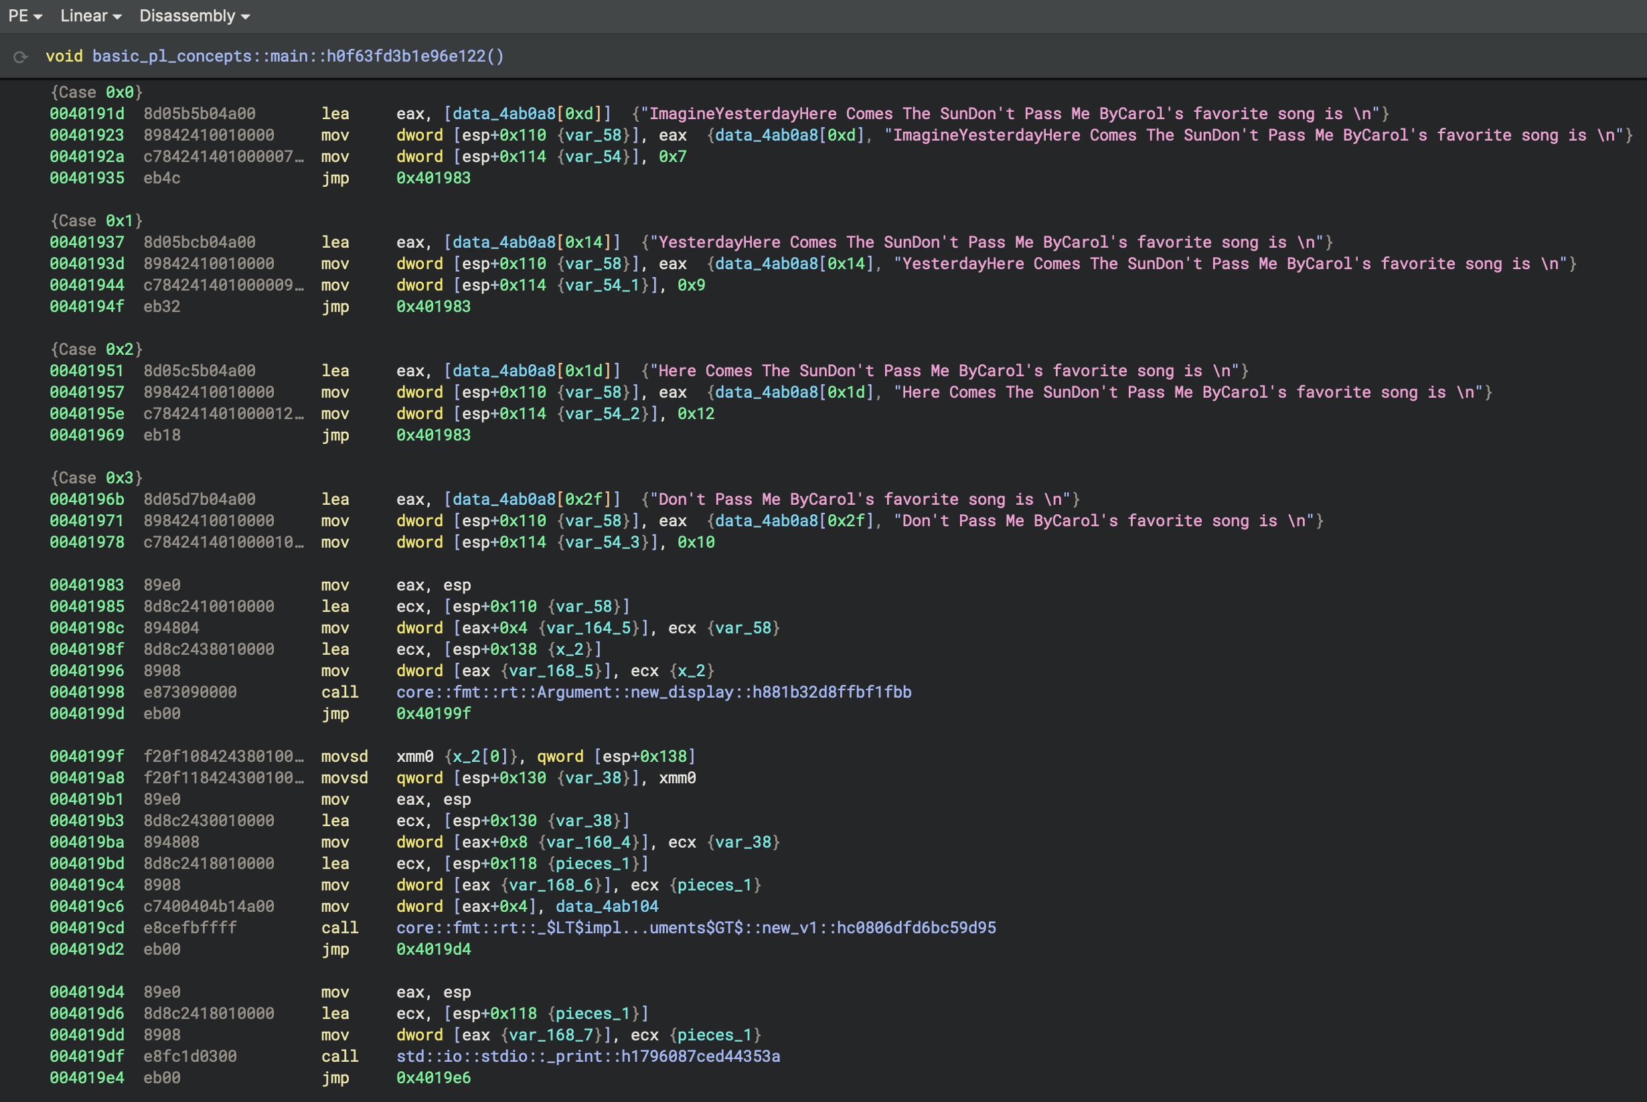Click jump target 0x4019d4

tap(433, 949)
